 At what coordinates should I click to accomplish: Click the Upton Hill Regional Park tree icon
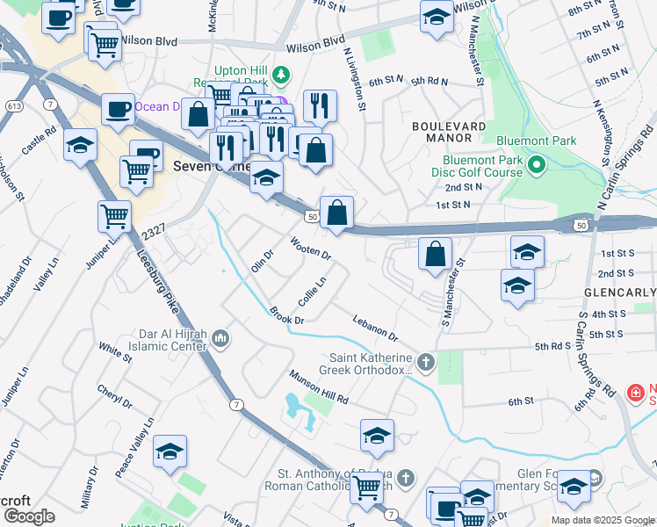click(x=281, y=75)
